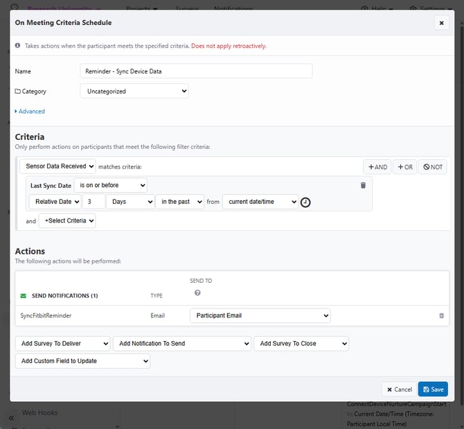The height and width of the screenshot is (429, 464).
Task: Click the number of days field
Action: 93,202
